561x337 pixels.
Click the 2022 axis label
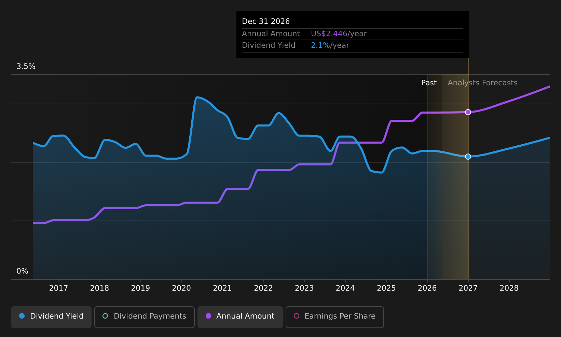(x=263, y=288)
